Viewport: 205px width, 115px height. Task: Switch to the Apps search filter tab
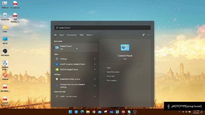61,35
